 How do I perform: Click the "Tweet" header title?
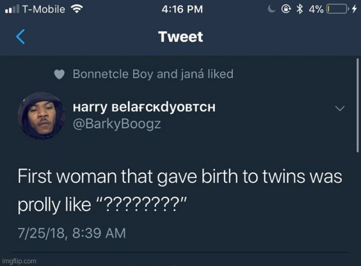point(180,37)
